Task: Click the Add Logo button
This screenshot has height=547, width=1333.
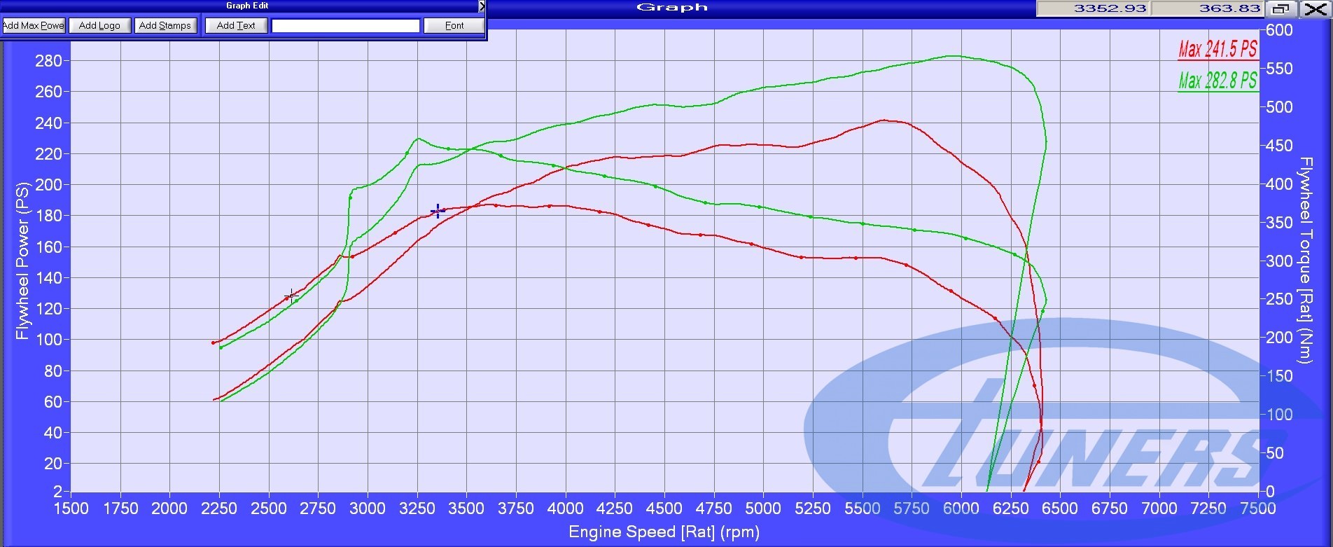Action: click(99, 26)
